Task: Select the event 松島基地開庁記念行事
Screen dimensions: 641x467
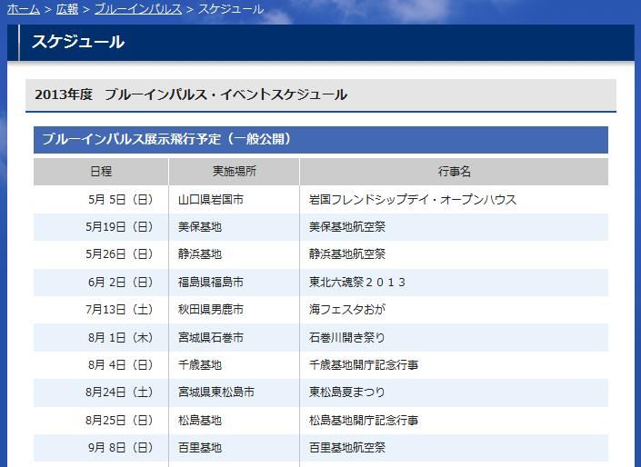Action: [x=364, y=420]
